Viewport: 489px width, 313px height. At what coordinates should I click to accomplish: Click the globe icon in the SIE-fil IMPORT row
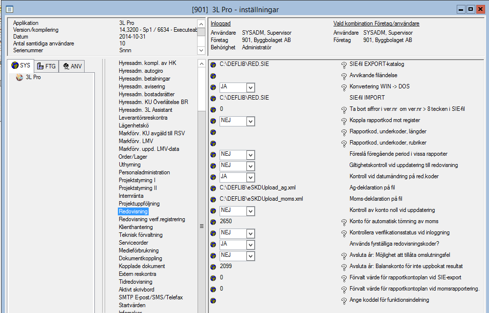213,99
